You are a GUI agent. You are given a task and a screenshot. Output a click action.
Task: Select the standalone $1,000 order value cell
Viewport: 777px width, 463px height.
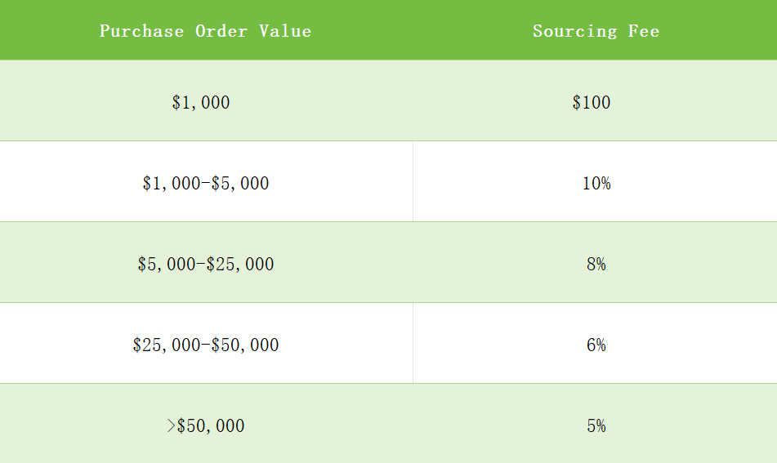[x=201, y=103]
